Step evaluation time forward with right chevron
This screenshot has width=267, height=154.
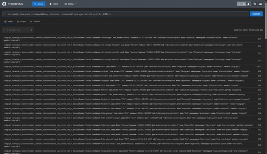[x=32, y=30]
